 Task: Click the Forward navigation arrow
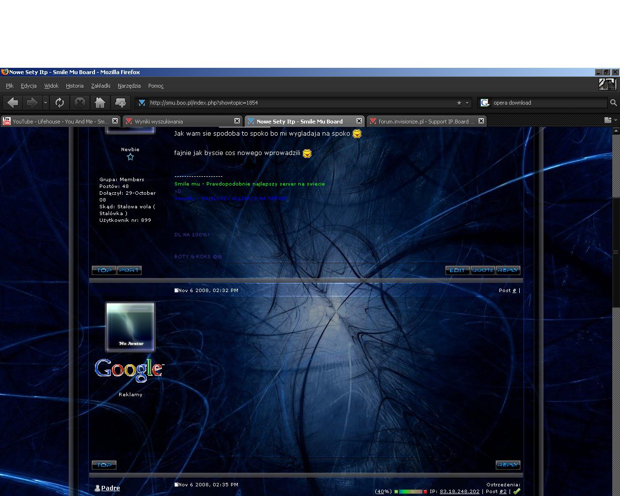[x=32, y=103]
